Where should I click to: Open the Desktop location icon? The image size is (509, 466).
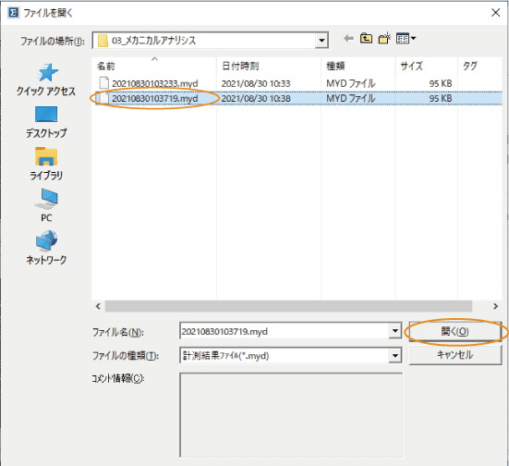46,114
